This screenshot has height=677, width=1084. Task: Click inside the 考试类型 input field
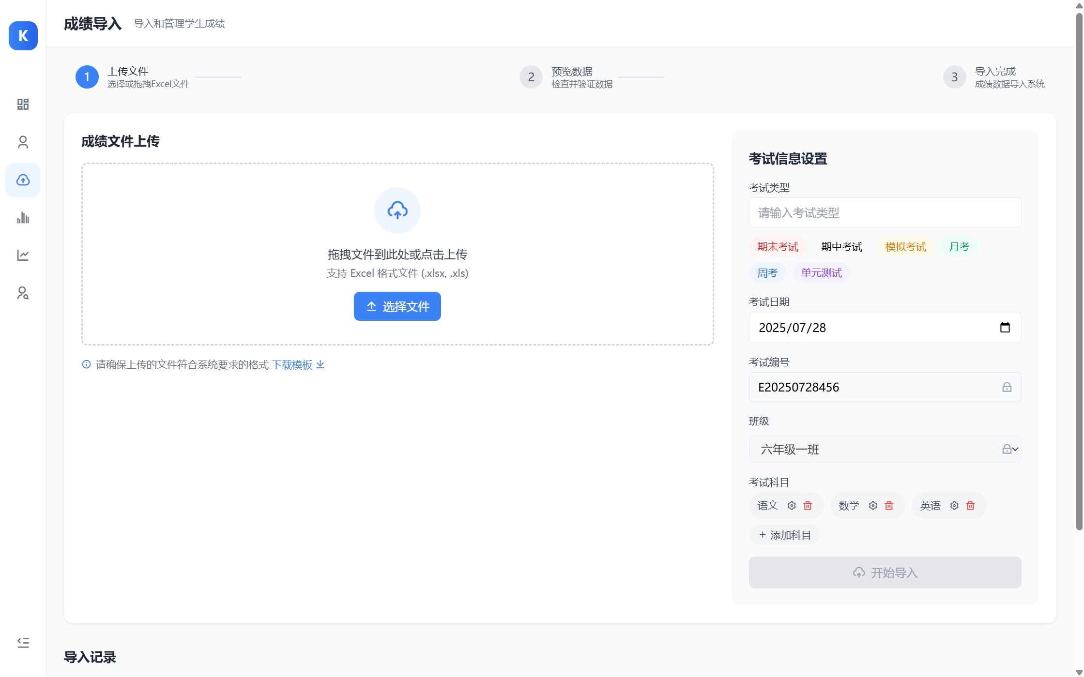885,212
